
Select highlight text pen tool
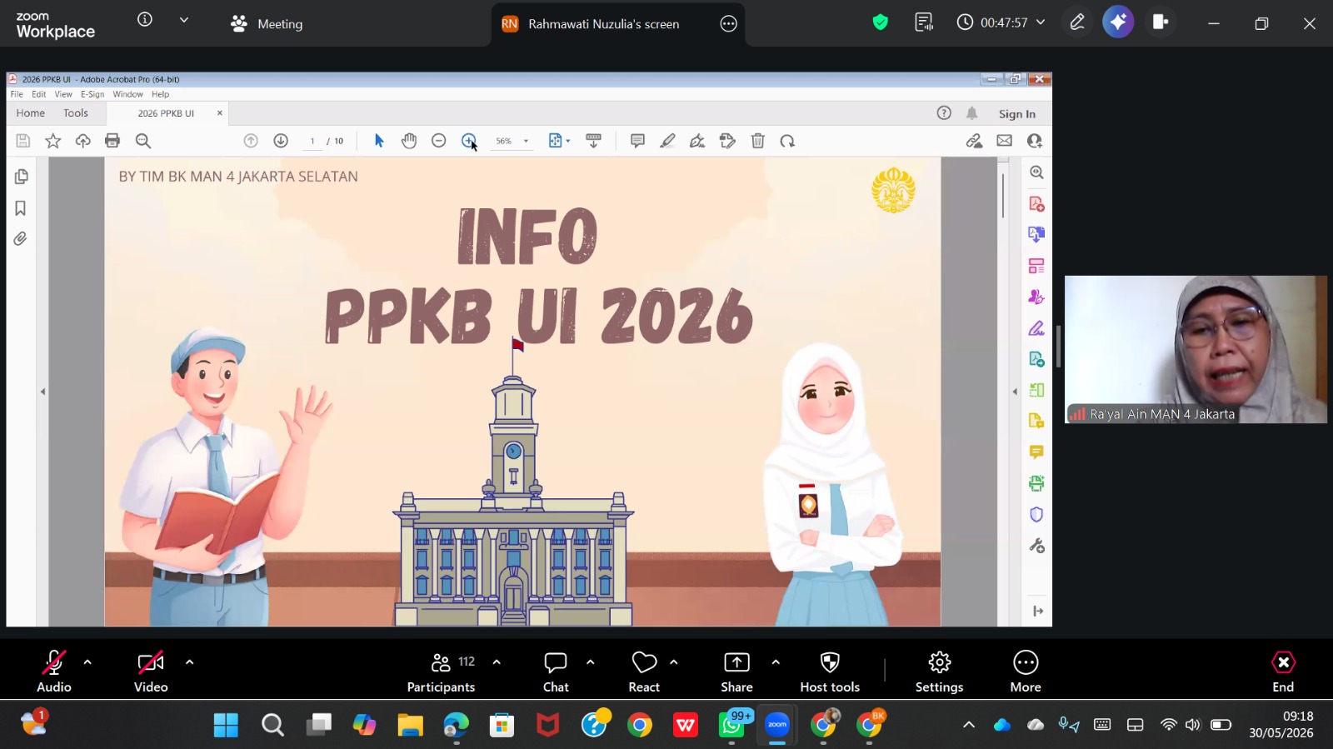coord(667,141)
